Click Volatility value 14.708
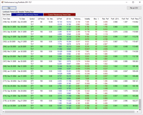The width and height of the screenshot is (143, 115). 87,32
